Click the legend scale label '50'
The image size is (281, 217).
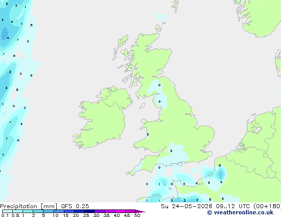pyautogui.click(x=137, y=215)
